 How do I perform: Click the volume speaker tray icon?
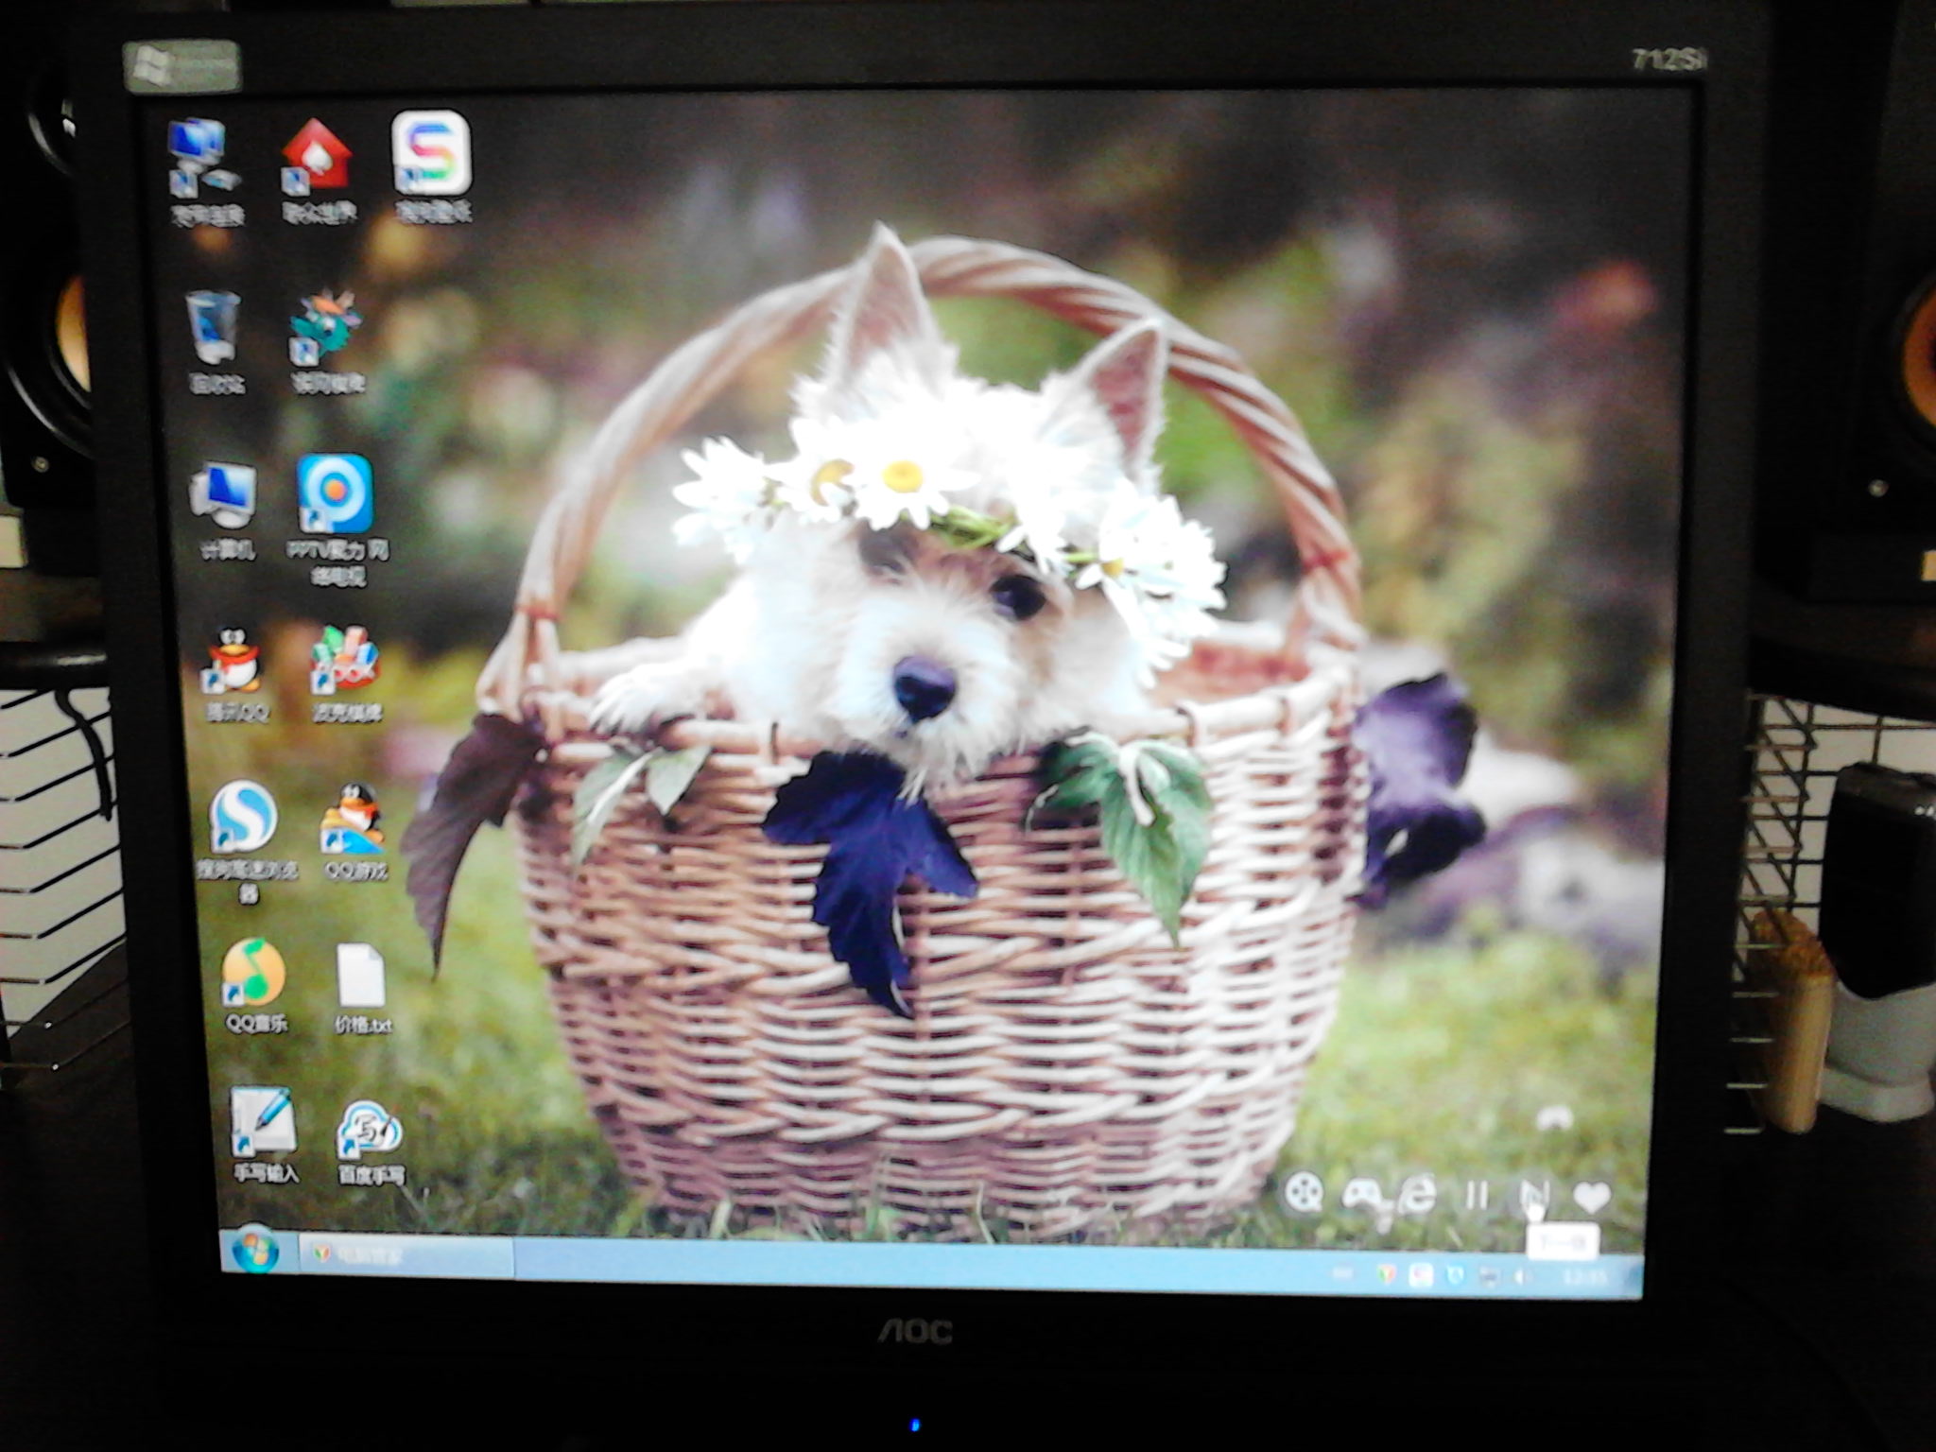(1523, 1278)
